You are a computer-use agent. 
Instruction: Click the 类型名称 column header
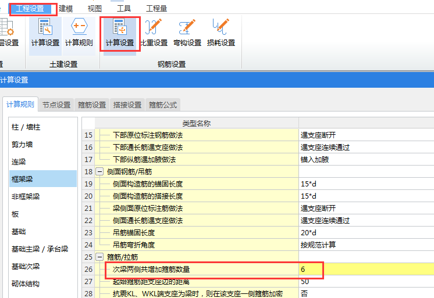click(x=197, y=123)
